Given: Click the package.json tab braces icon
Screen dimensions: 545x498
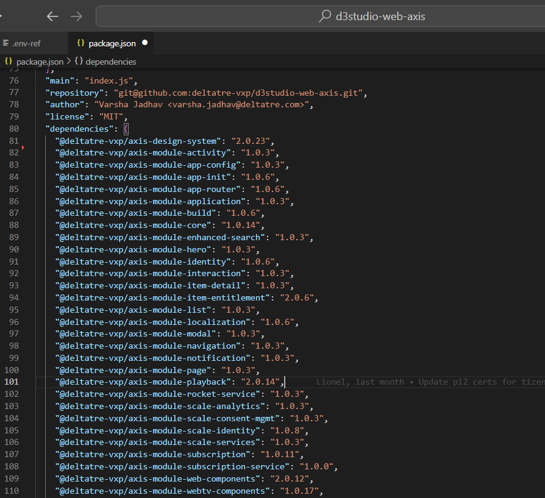Looking at the screenshot, I should (80, 43).
